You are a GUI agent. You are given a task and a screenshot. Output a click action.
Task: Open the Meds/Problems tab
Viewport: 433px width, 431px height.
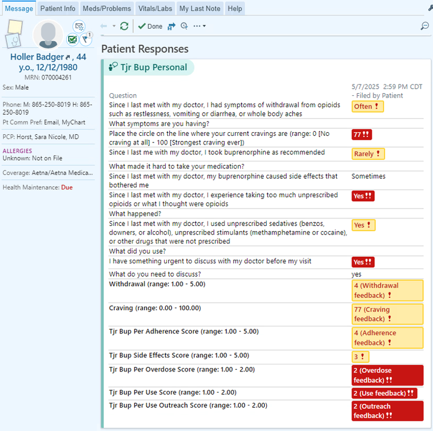point(107,8)
